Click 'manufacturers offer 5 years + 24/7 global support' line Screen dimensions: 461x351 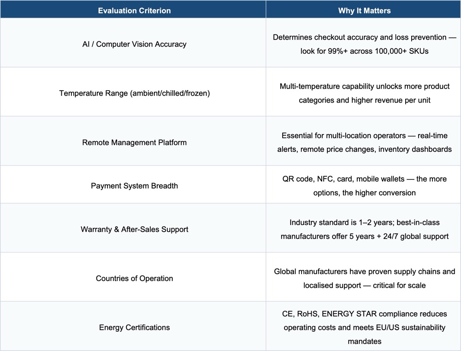tap(364, 236)
